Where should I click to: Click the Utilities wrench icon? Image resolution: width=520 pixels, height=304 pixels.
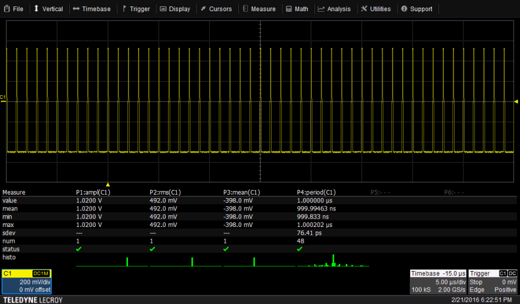click(364, 9)
